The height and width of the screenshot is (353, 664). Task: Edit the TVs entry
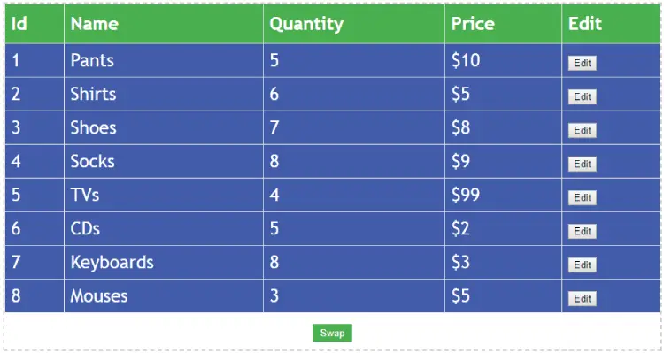pos(583,197)
